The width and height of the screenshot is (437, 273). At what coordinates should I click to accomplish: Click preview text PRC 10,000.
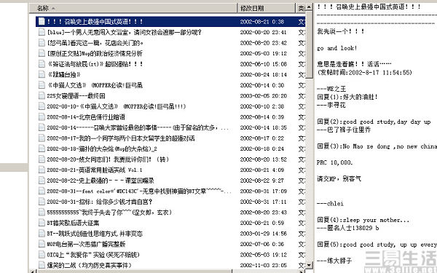(335, 162)
